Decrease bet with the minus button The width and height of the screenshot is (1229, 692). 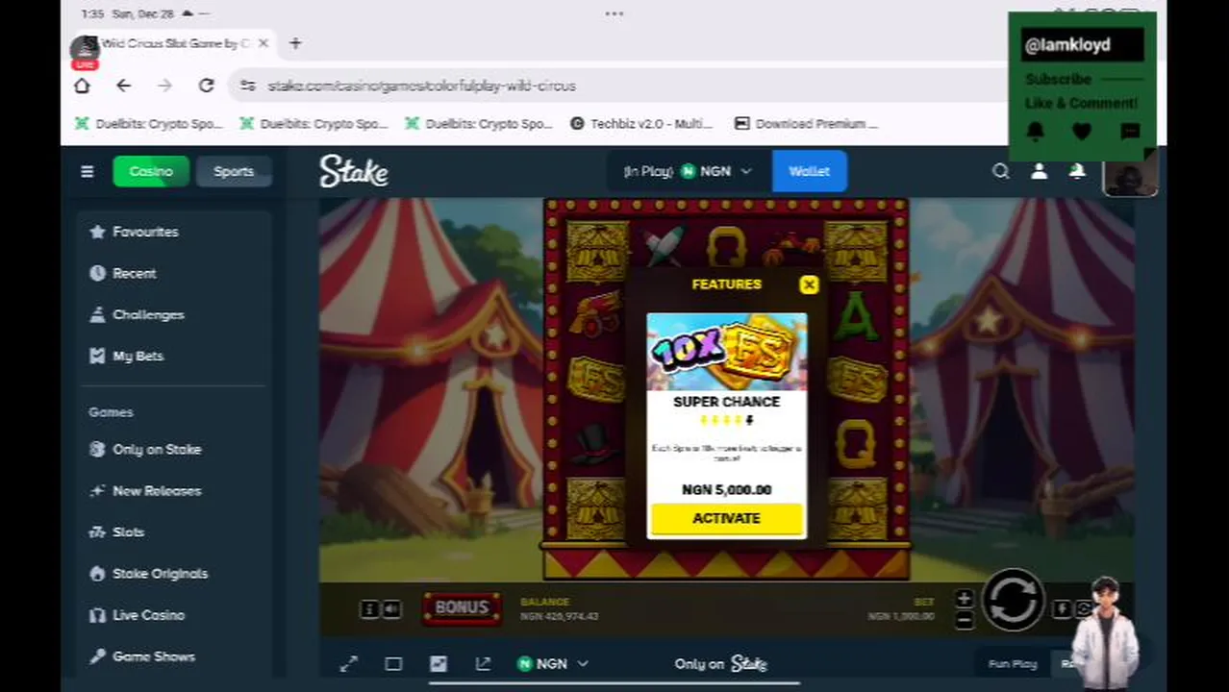pos(965,620)
